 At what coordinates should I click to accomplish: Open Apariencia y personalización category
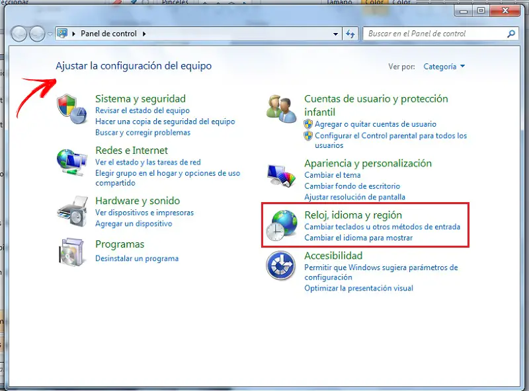(368, 164)
